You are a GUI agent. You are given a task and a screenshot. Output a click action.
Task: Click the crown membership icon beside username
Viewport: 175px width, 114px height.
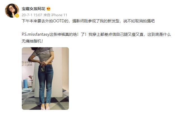48,9
